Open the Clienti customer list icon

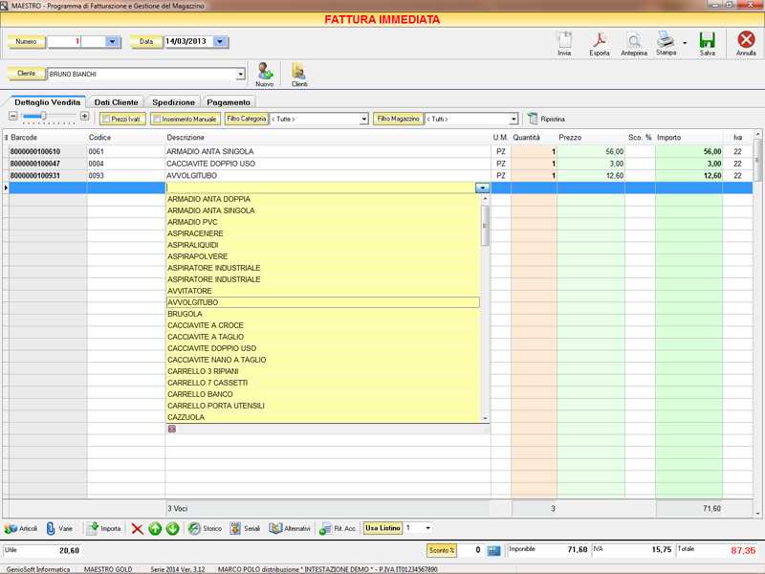(x=299, y=71)
